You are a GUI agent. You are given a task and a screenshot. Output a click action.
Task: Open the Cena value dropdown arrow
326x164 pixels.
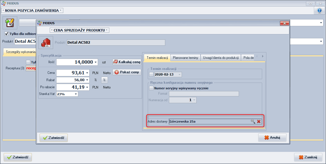click(87, 73)
